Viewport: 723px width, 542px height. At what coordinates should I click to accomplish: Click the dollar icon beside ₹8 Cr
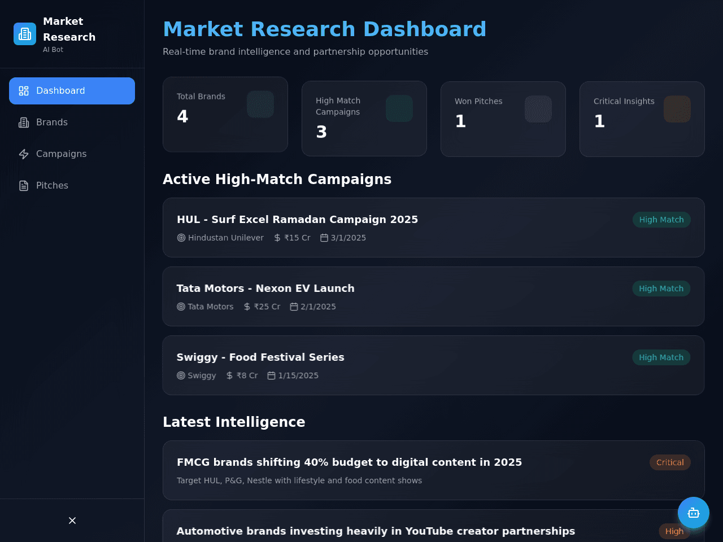click(229, 375)
